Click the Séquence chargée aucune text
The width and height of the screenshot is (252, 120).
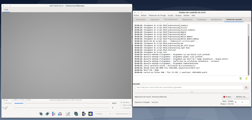pyautogui.click(x=147, y=102)
